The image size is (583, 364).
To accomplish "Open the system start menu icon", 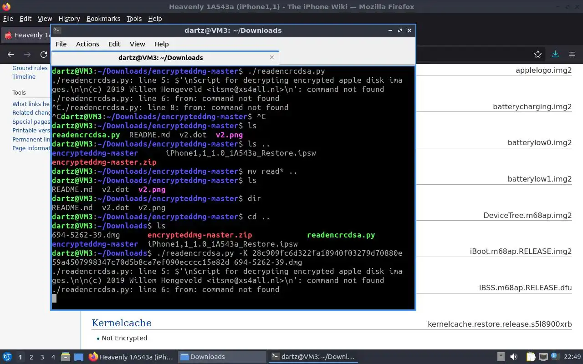I will tap(7, 357).
